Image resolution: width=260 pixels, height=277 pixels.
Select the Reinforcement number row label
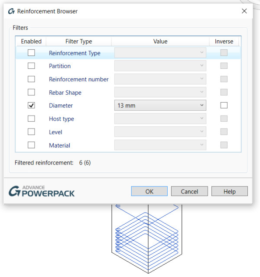point(79,79)
